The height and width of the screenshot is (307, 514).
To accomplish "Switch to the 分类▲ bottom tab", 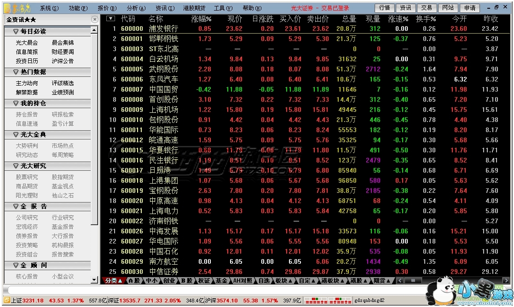I will tap(114, 281).
